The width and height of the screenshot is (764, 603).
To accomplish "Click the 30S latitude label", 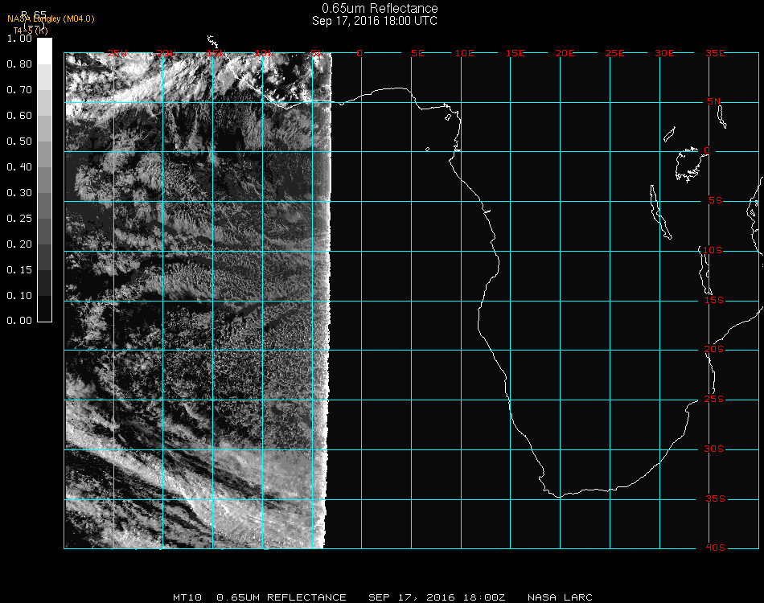I will pos(714,449).
